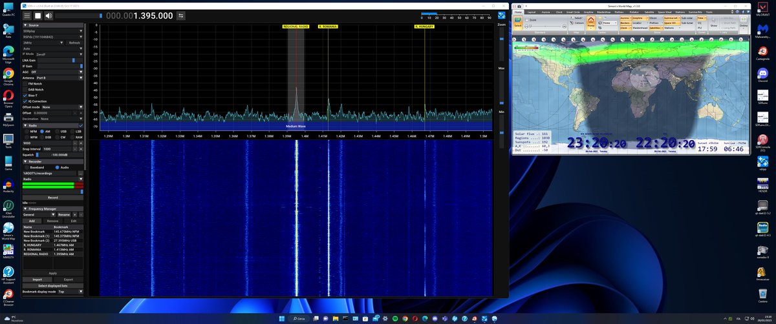Open SDRuno desktop shortcut
The width and height of the screenshot is (776, 324).
pyautogui.click(x=762, y=96)
